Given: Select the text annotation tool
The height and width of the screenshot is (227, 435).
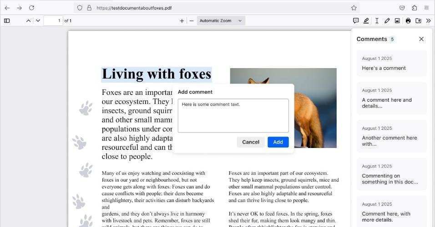Looking at the screenshot, I should click(377, 20).
